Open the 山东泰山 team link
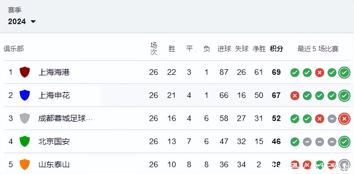 54,165
